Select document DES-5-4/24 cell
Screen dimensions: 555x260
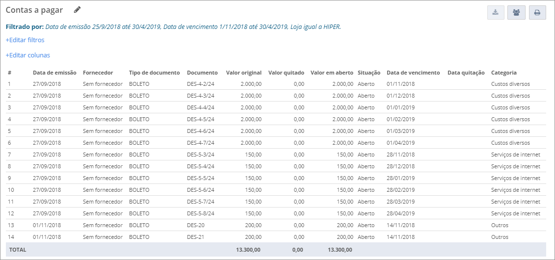tap(201, 166)
